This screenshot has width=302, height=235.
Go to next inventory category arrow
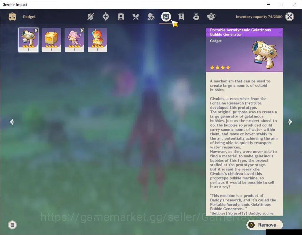pos(290,122)
